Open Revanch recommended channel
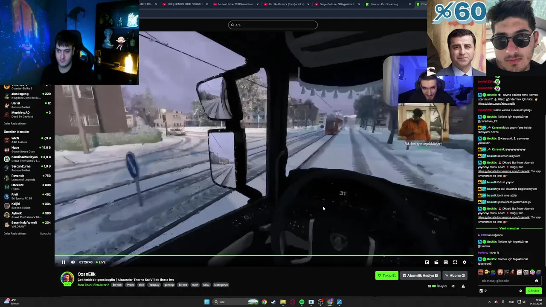 tap(27, 177)
